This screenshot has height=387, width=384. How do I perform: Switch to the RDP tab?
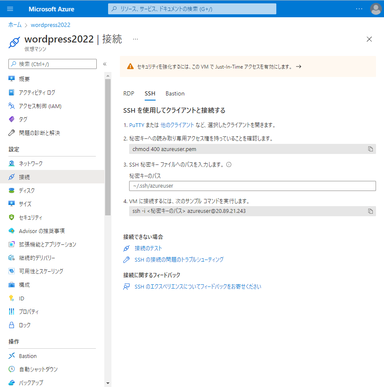click(x=129, y=93)
